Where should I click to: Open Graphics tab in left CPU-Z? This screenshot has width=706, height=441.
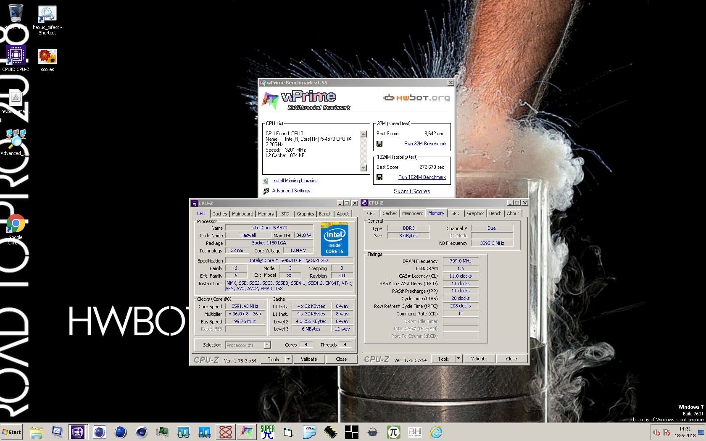(x=305, y=214)
